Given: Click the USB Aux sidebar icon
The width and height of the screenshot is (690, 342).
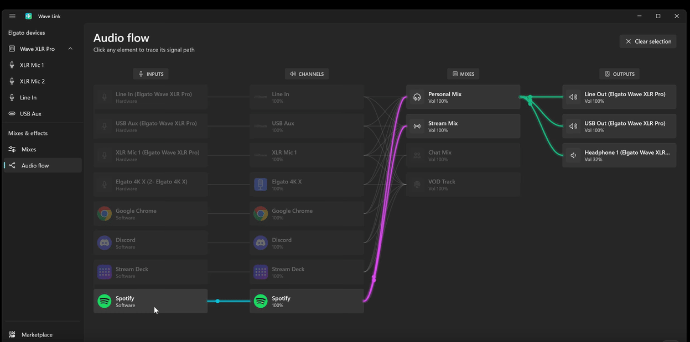Looking at the screenshot, I should click(x=12, y=113).
